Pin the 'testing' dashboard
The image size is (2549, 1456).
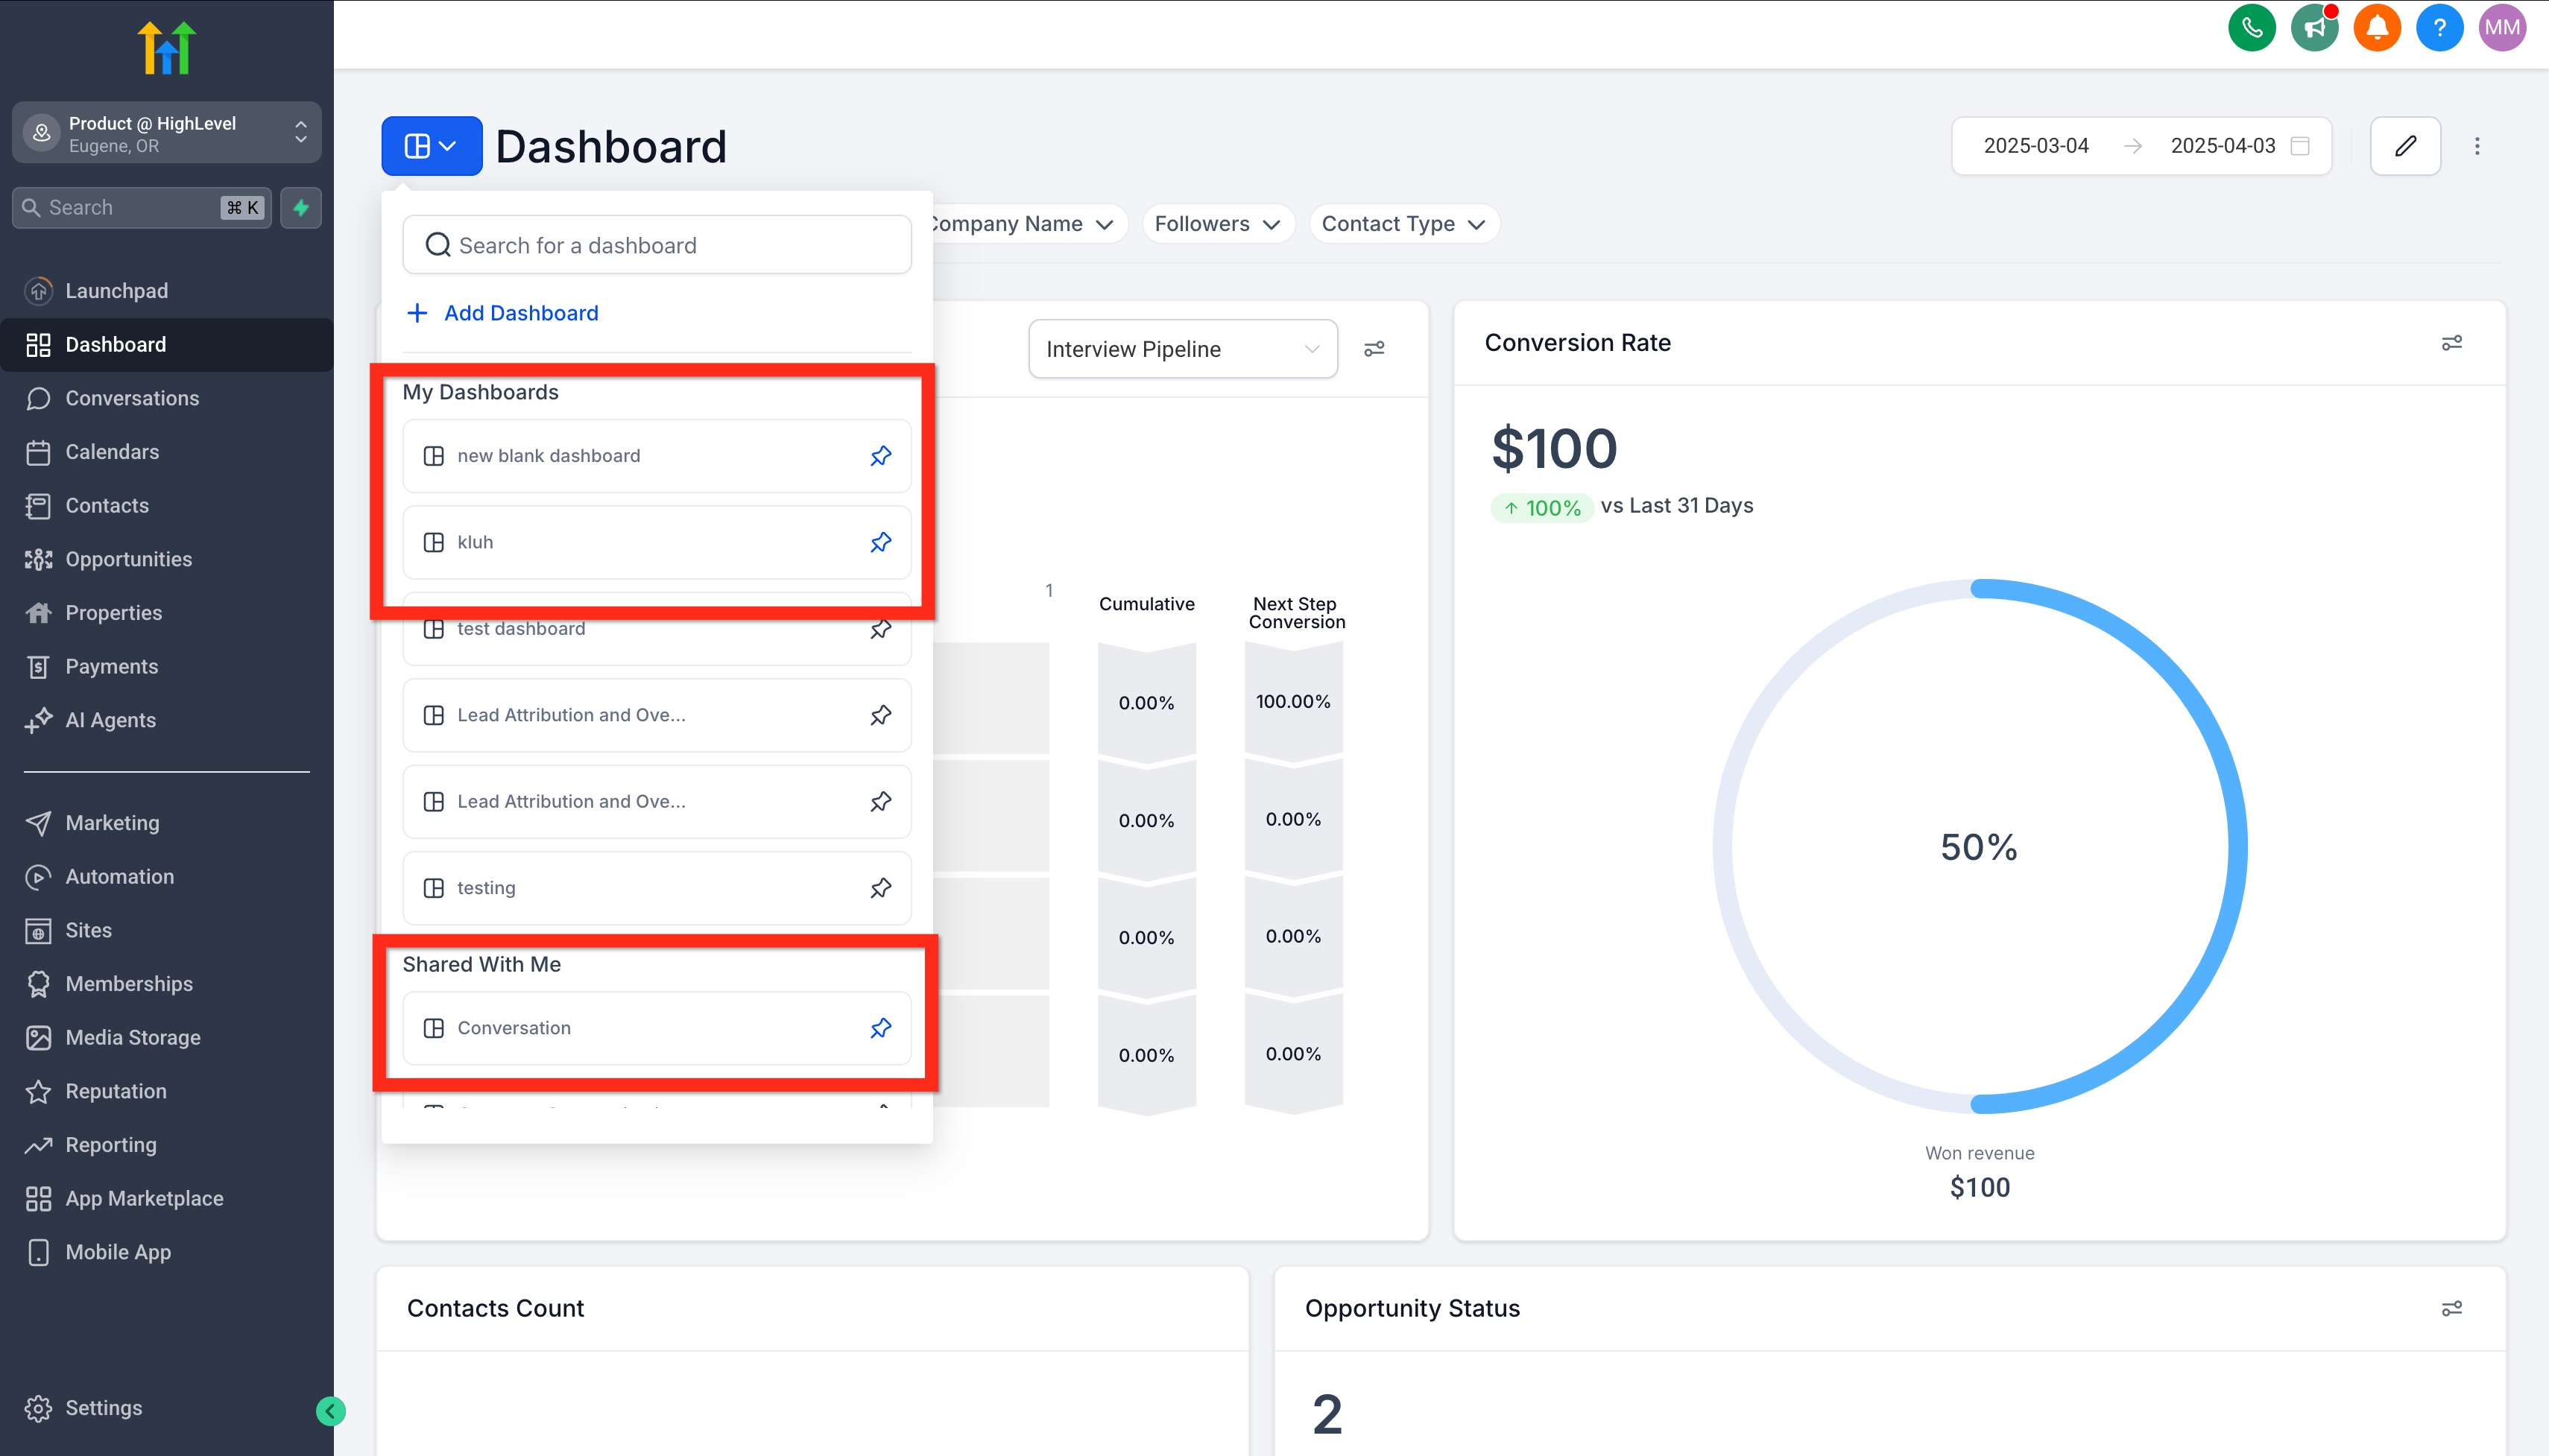pyautogui.click(x=880, y=888)
